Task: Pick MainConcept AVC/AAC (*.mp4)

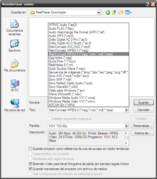Action: click(x=88, y=47)
